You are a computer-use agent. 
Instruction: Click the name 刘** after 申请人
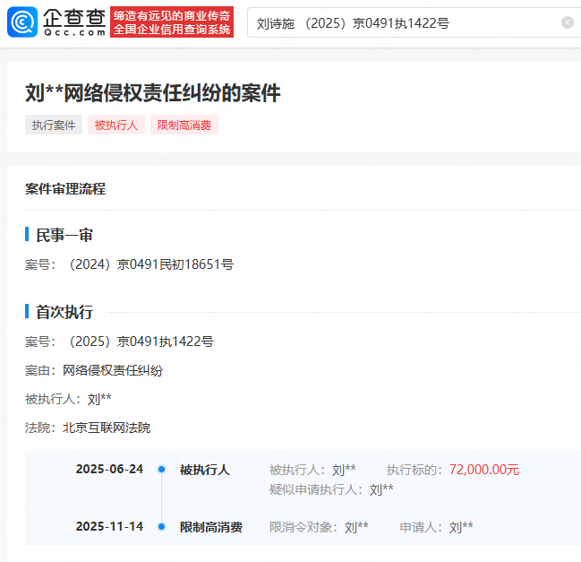pos(461,527)
